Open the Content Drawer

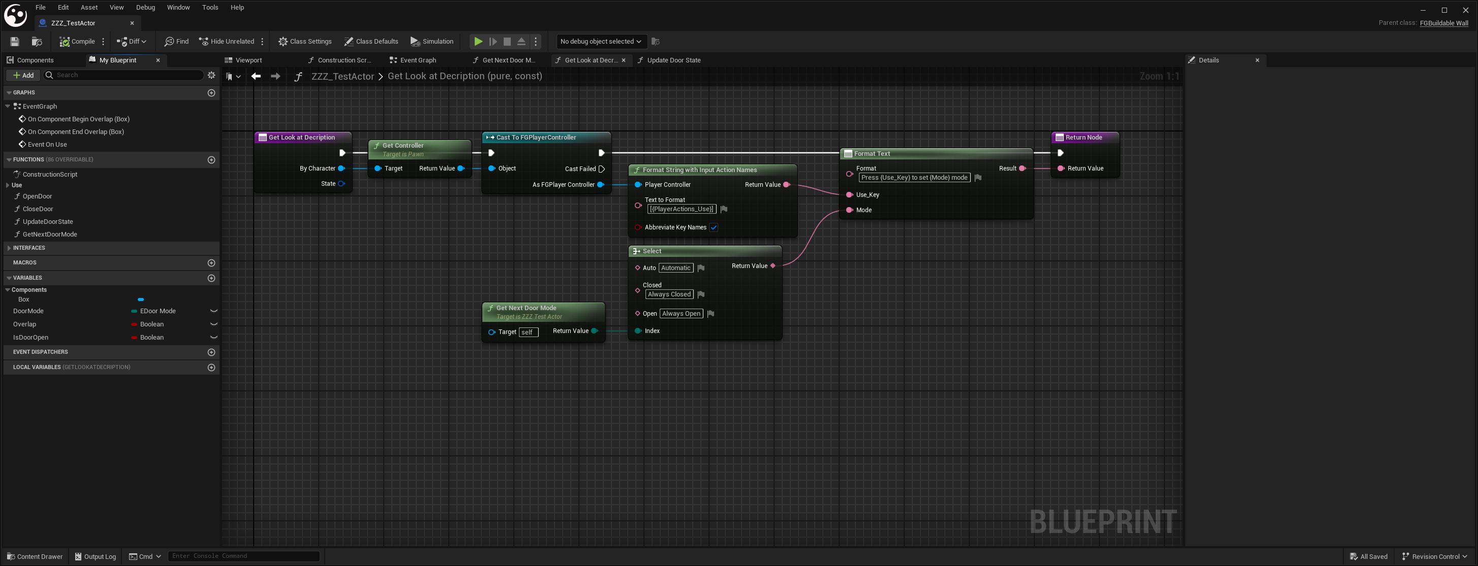coord(35,556)
